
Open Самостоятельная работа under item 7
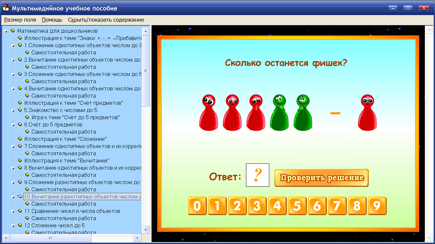pyautogui.click(x=64, y=153)
